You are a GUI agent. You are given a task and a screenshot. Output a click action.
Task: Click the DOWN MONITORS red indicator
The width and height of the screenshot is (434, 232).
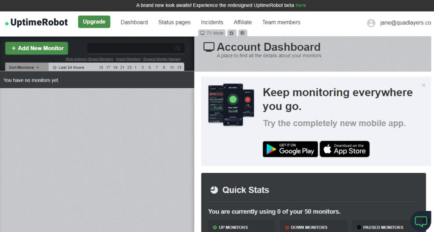pyautogui.click(x=287, y=227)
